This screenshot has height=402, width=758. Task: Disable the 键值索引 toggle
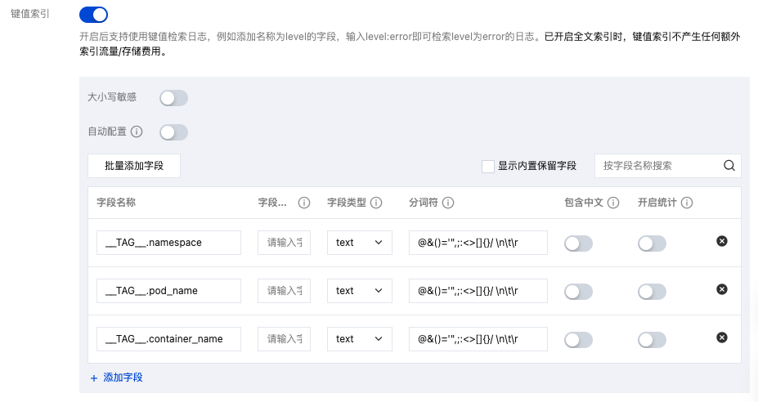[x=94, y=15]
